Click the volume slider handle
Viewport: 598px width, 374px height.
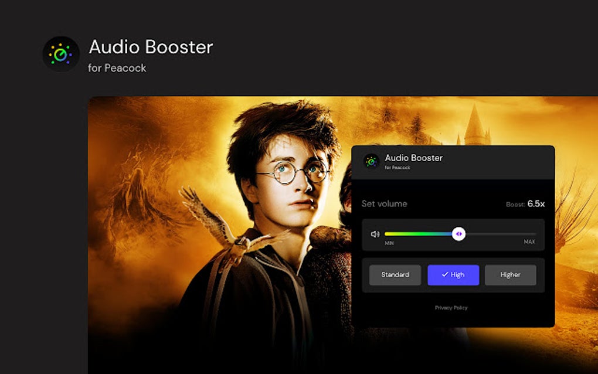pyautogui.click(x=458, y=234)
